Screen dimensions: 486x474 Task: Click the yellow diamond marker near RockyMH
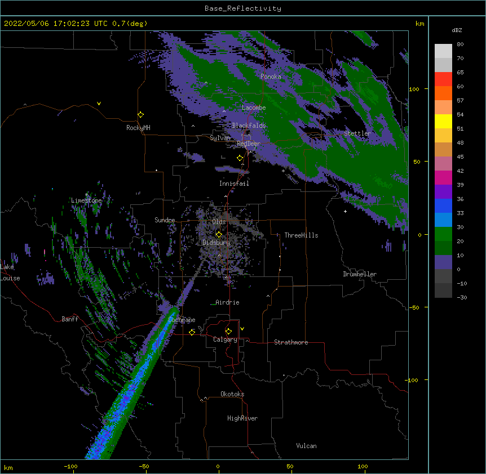[141, 115]
